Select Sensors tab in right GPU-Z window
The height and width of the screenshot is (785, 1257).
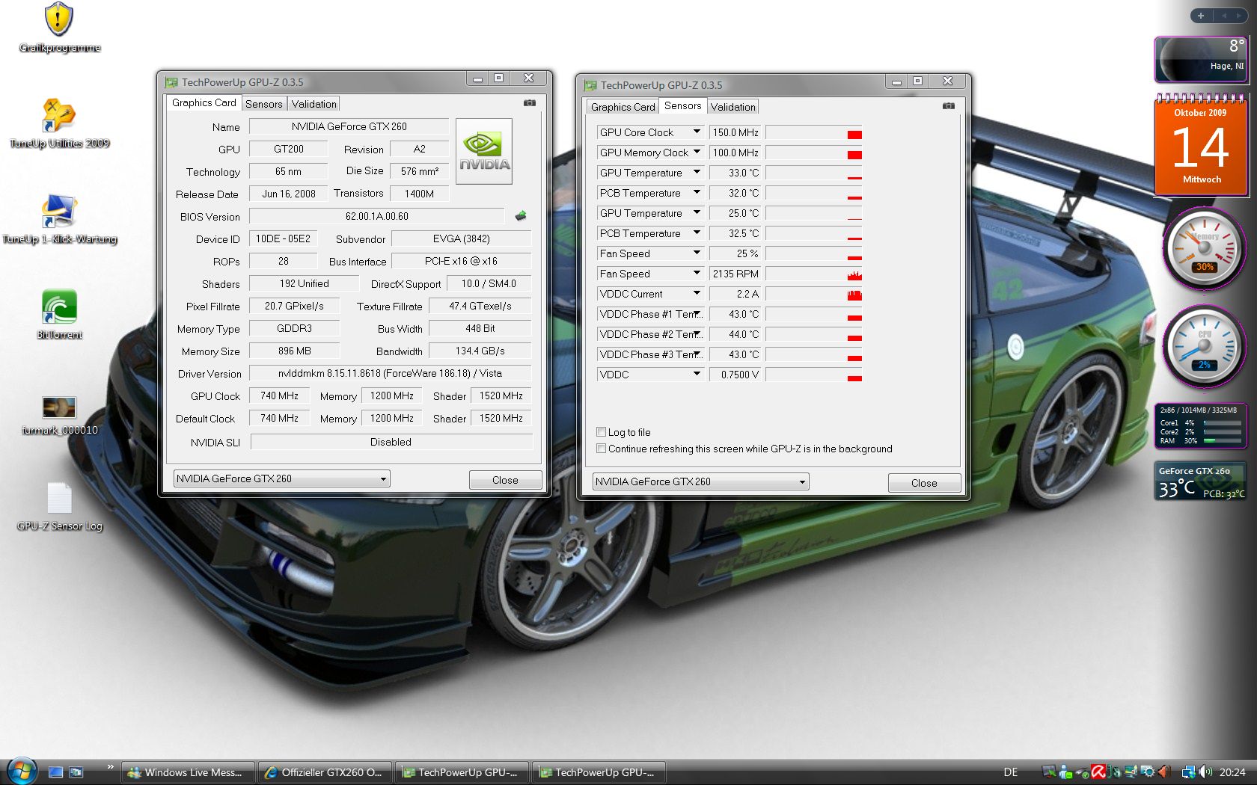(x=682, y=105)
